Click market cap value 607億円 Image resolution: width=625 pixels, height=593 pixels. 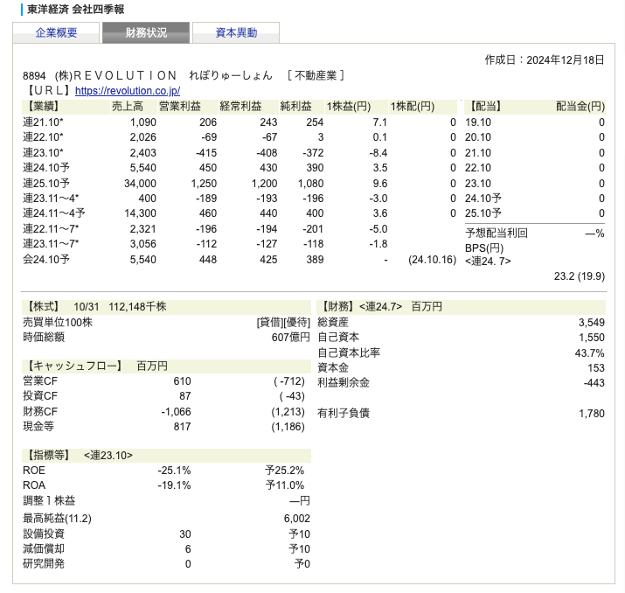[290, 338]
